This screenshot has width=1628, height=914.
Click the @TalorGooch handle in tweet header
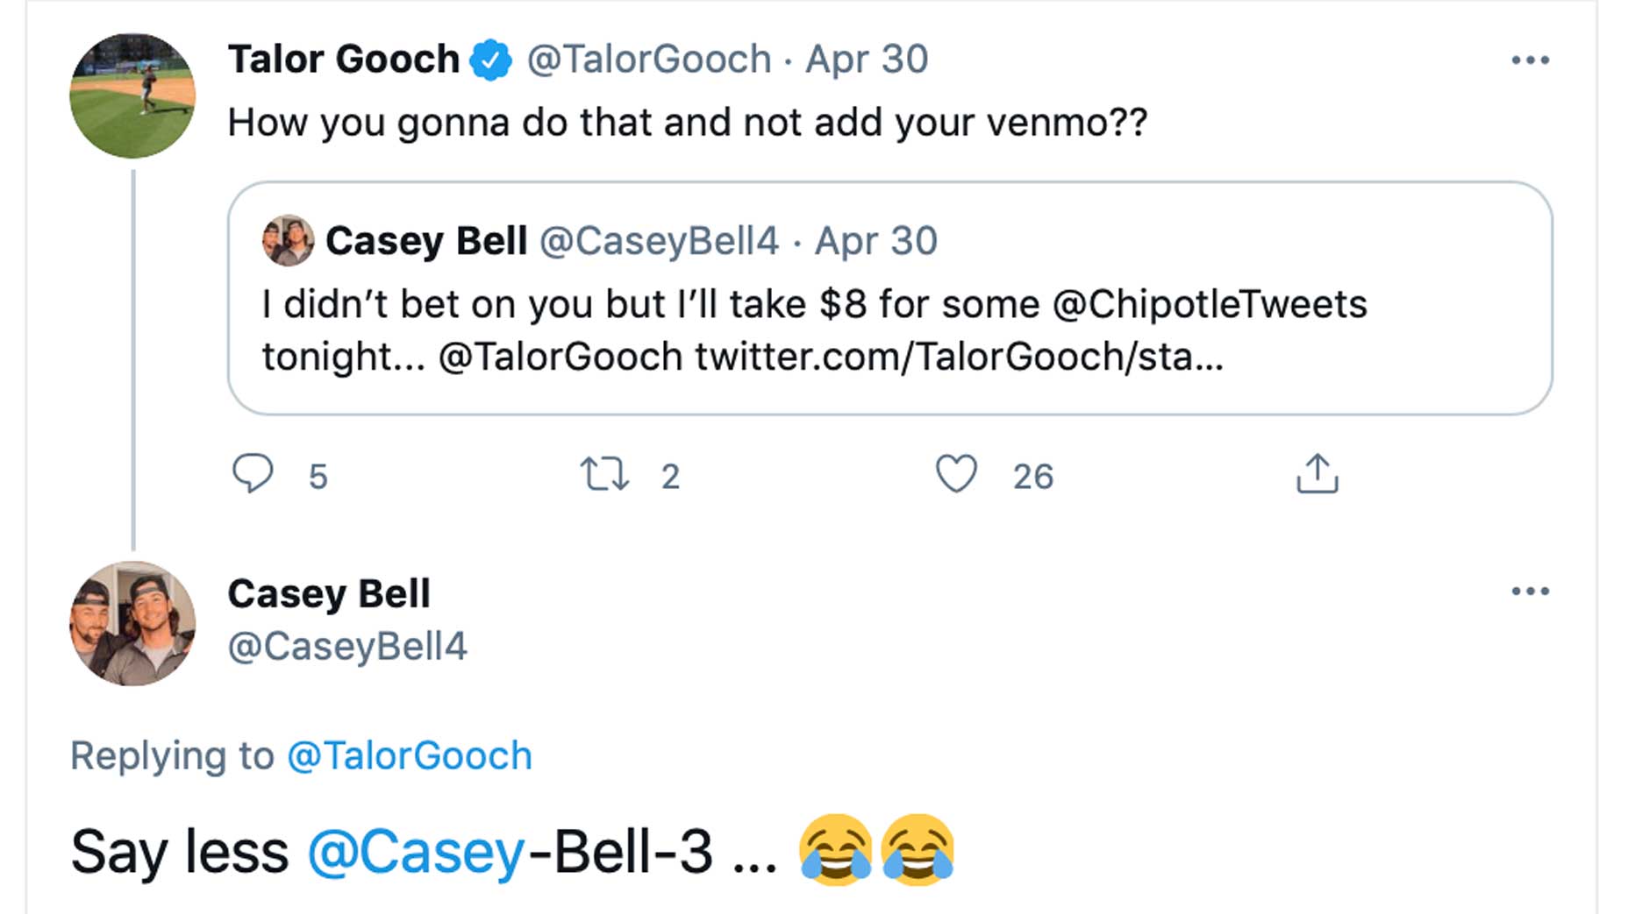click(x=648, y=60)
